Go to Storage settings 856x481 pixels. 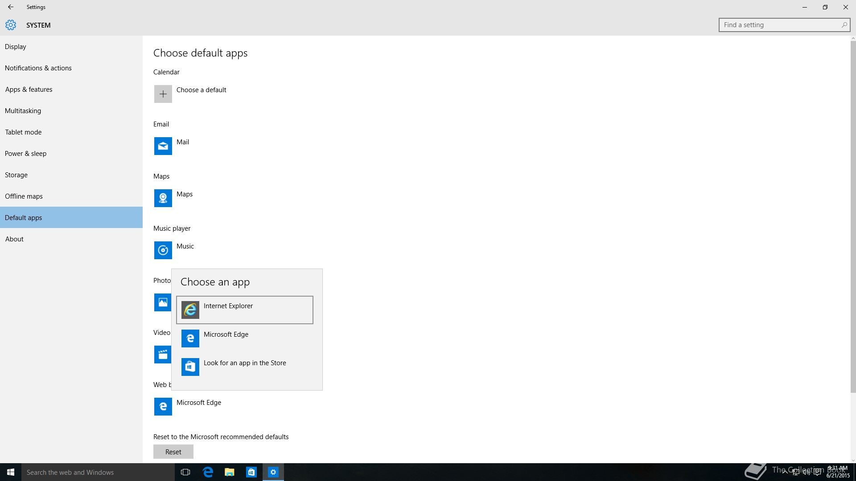coord(71,175)
